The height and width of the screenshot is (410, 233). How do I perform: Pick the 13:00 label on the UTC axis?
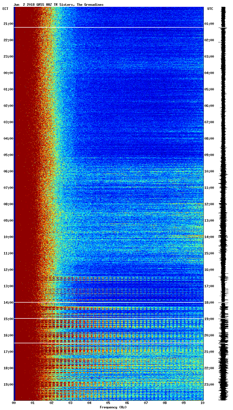(x=209, y=221)
